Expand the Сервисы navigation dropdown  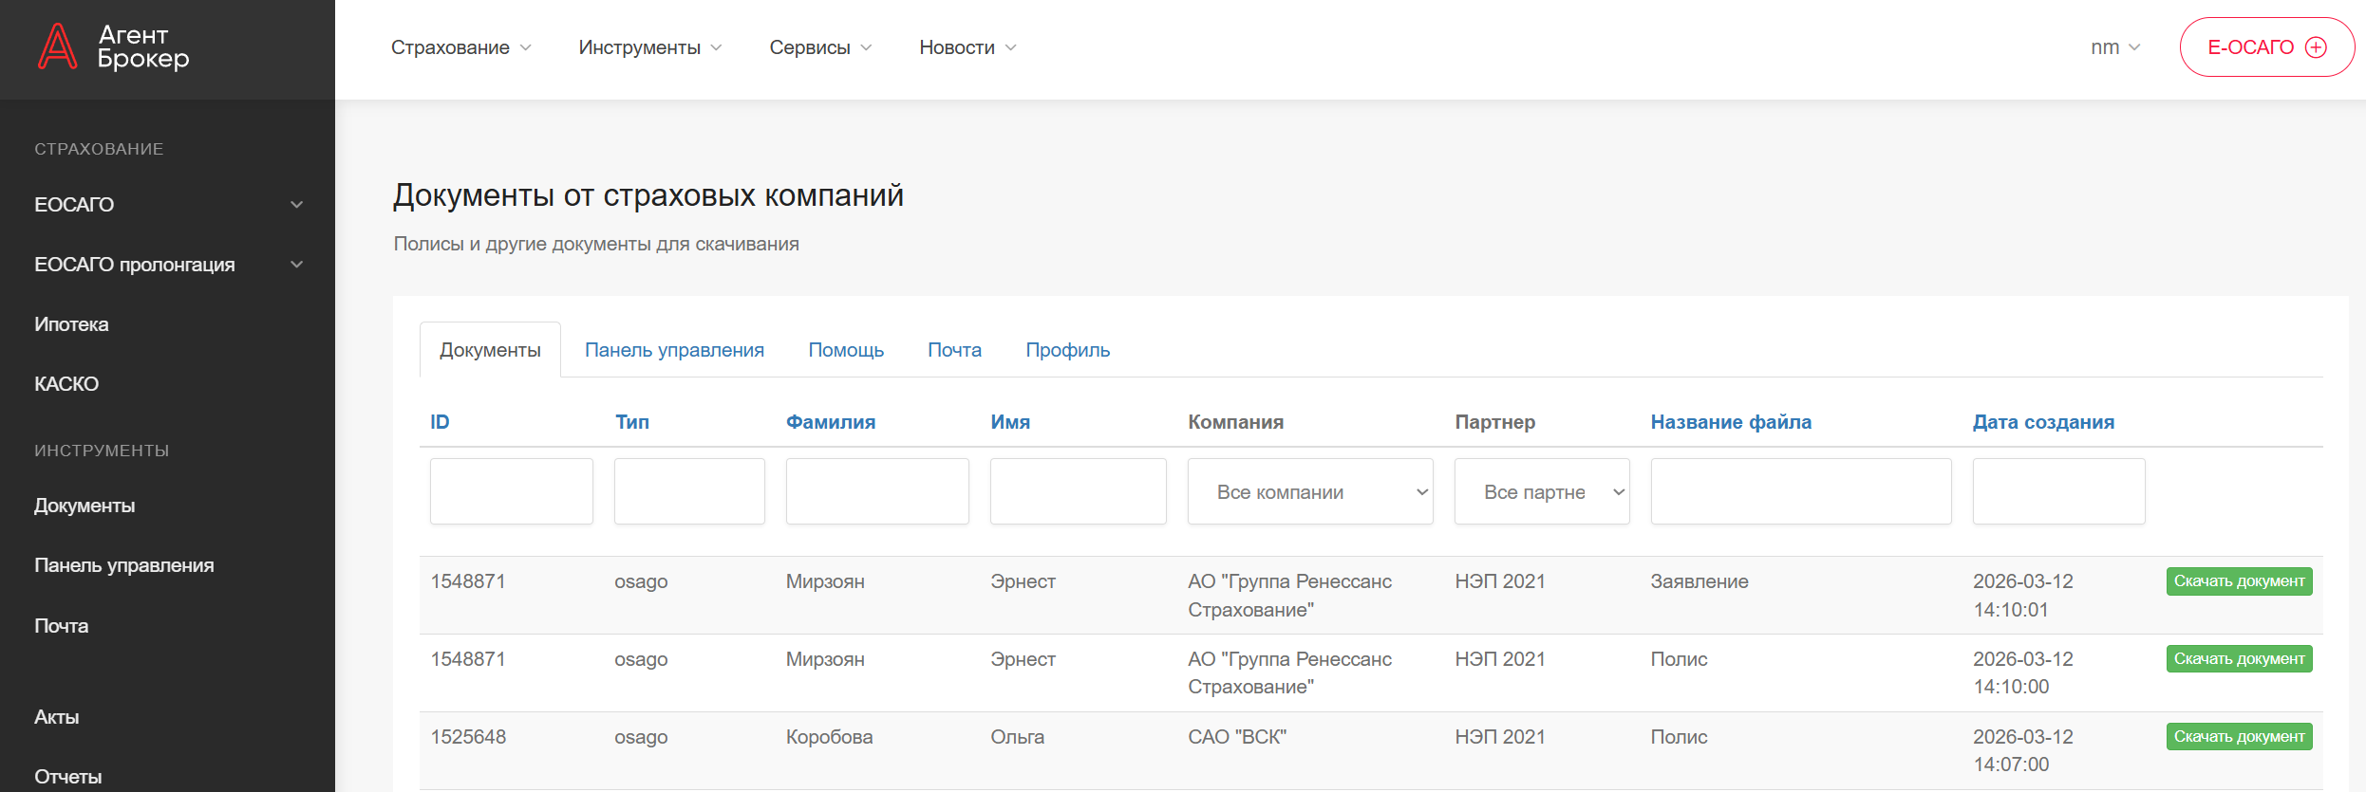(x=819, y=47)
